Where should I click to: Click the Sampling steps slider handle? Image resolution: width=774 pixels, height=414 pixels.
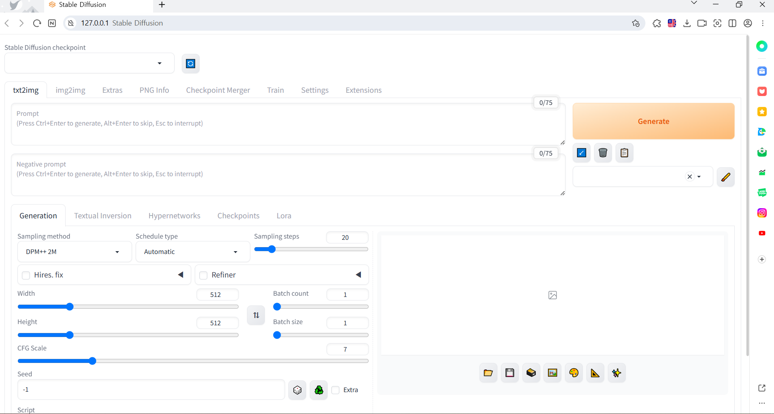[272, 249]
